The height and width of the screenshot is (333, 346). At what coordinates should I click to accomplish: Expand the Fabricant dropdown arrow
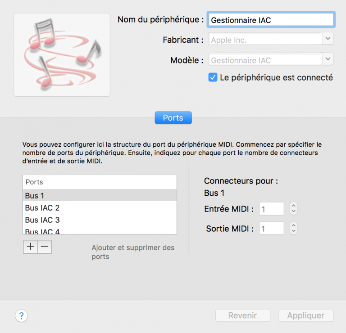click(328, 39)
